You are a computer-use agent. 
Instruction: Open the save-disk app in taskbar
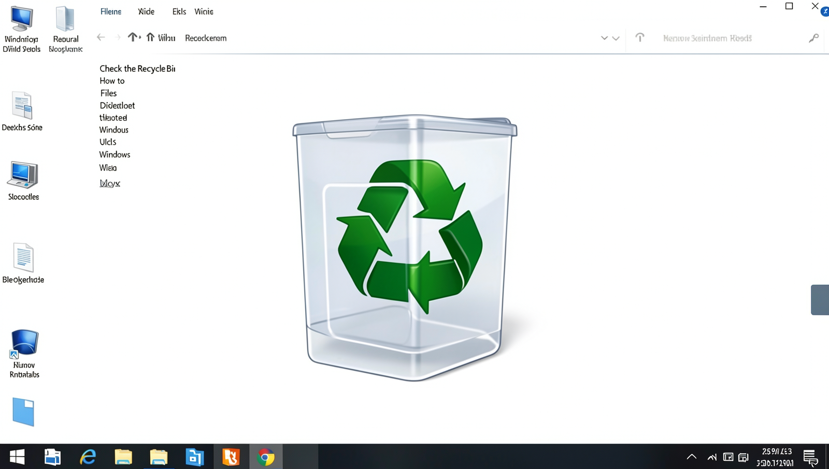click(52, 457)
